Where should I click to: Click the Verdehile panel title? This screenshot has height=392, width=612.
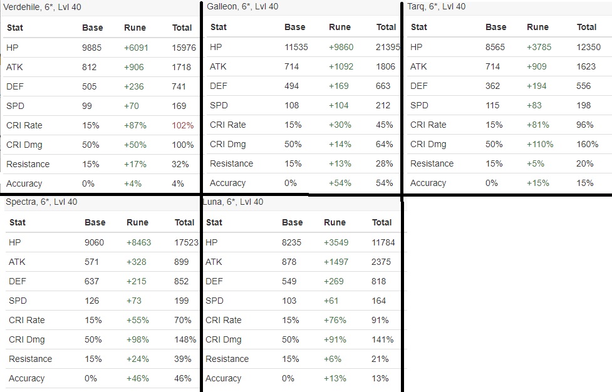click(x=42, y=7)
